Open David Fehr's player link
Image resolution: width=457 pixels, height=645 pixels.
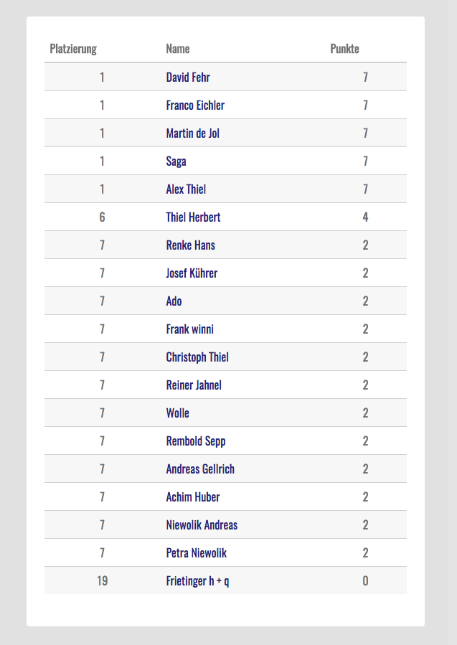click(x=188, y=77)
